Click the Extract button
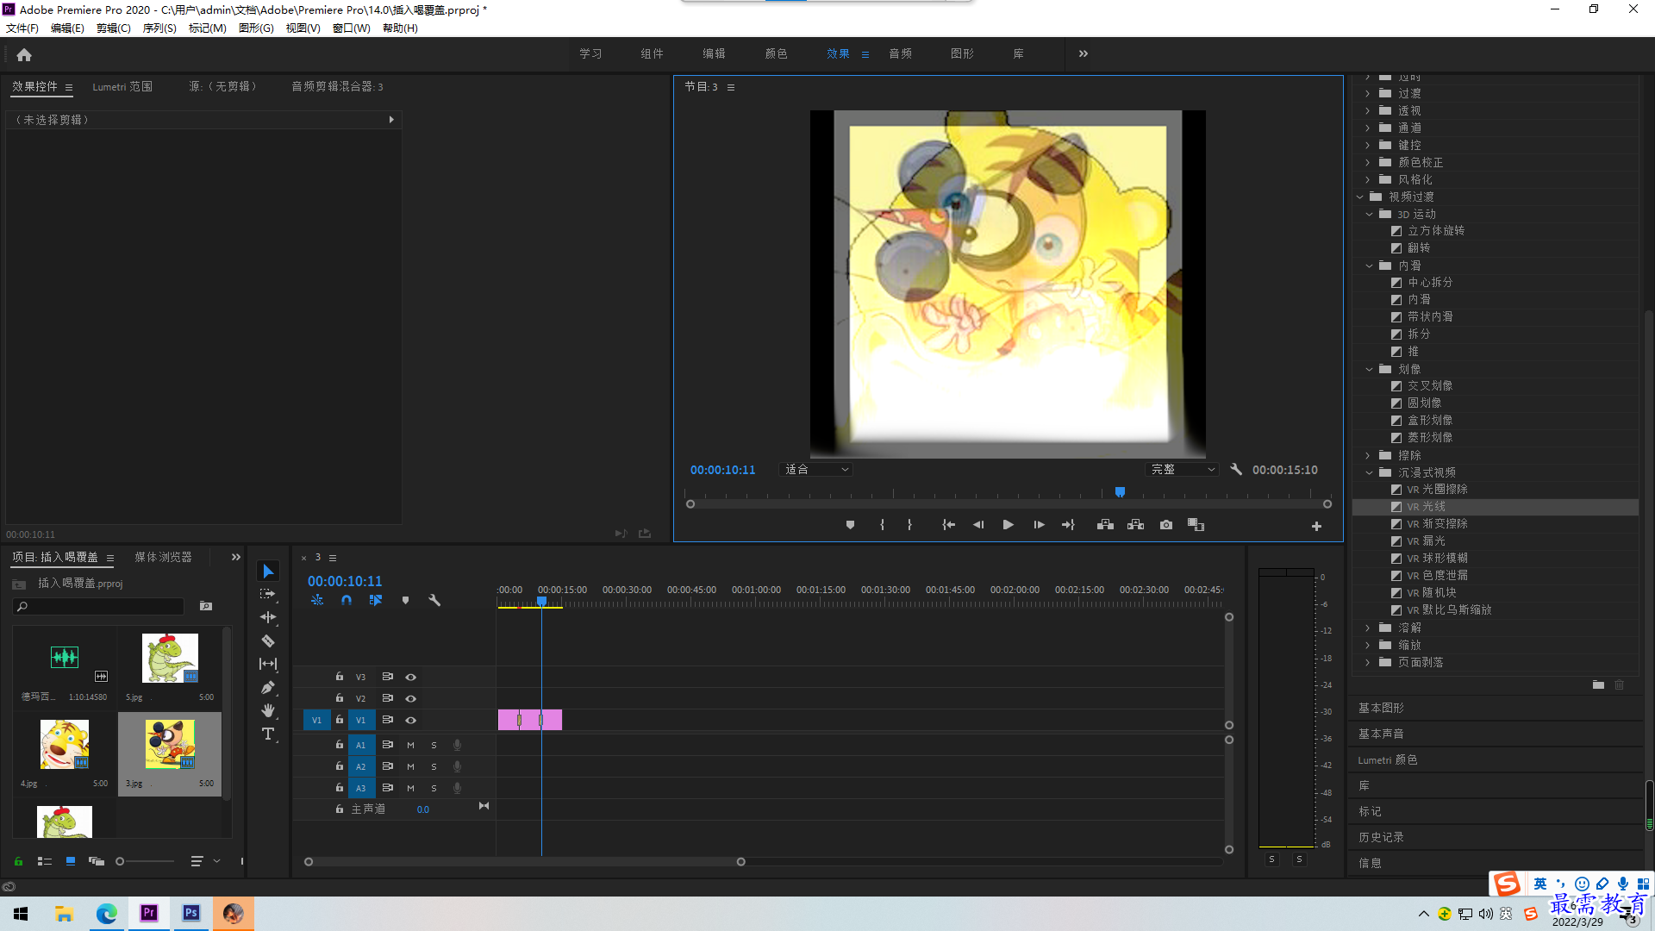The width and height of the screenshot is (1655, 931). [1136, 525]
